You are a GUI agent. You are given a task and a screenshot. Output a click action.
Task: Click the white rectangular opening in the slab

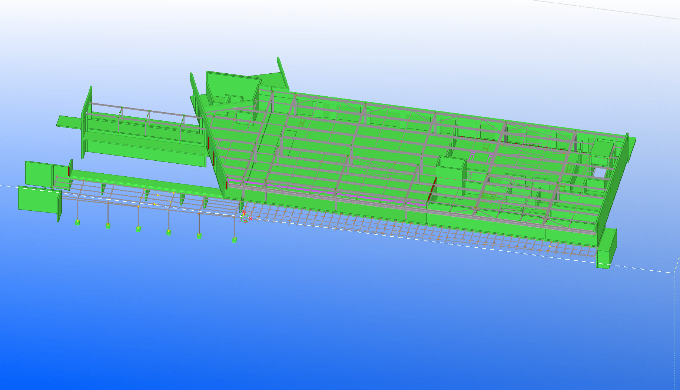599,172
